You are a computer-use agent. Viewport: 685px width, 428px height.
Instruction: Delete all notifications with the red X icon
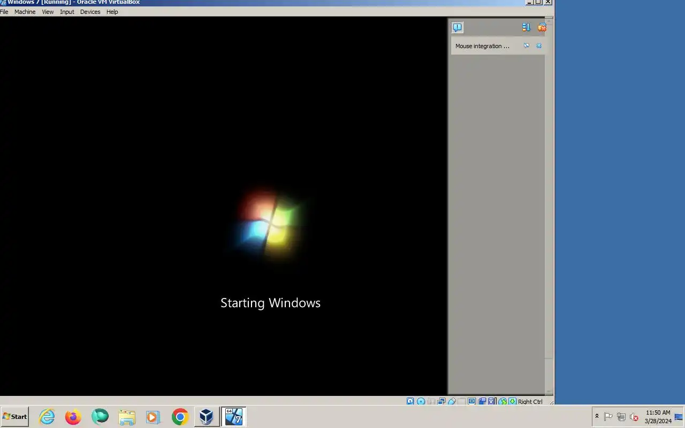542,27
